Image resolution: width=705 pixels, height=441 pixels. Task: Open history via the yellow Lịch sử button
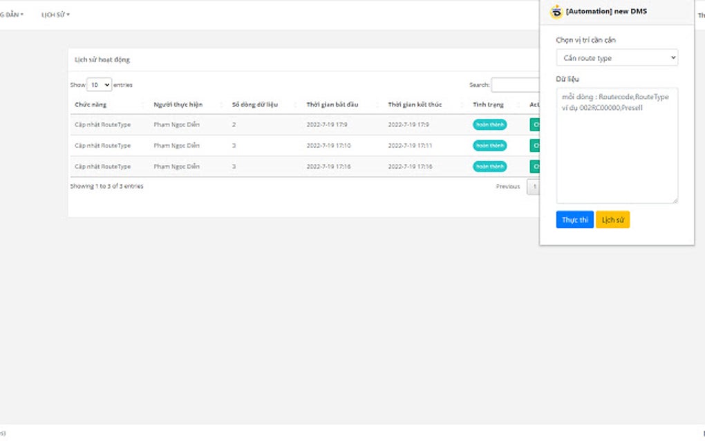(x=612, y=219)
